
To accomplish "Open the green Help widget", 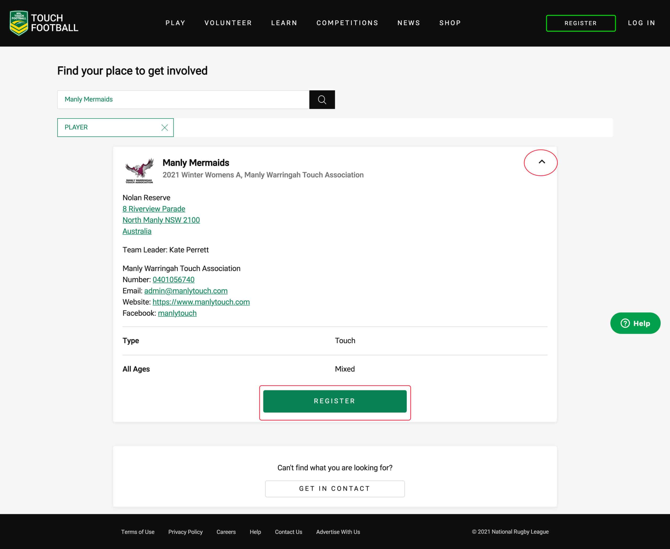I will (635, 323).
